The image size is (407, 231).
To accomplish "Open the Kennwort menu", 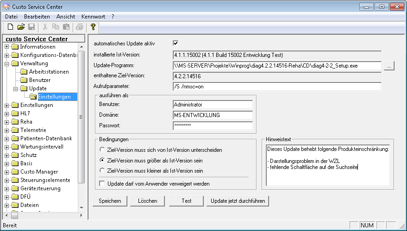I will [x=93, y=17].
